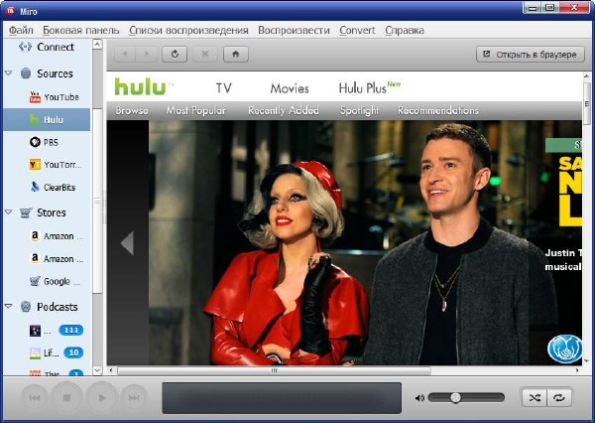
Task: Open the Convert menu
Action: coord(357,30)
